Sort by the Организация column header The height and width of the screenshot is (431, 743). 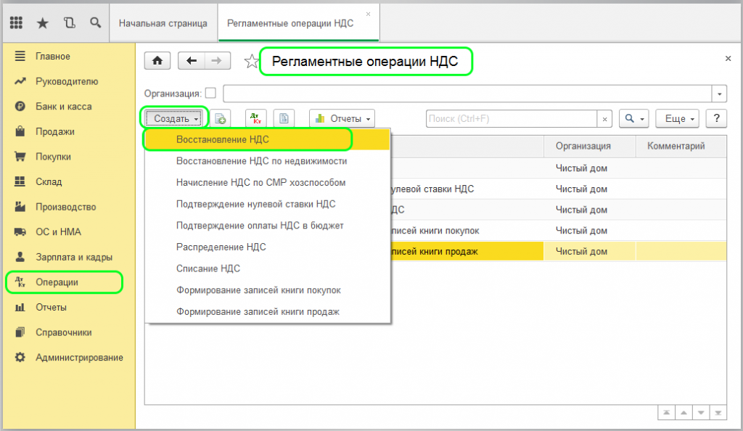pyautogui.click(x=583, y=146)
